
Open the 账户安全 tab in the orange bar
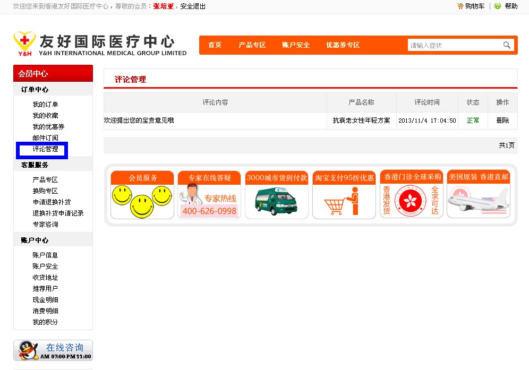[x=296, y=45]
